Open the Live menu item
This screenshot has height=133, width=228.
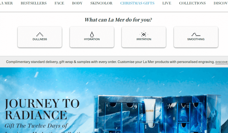point(167,3)
